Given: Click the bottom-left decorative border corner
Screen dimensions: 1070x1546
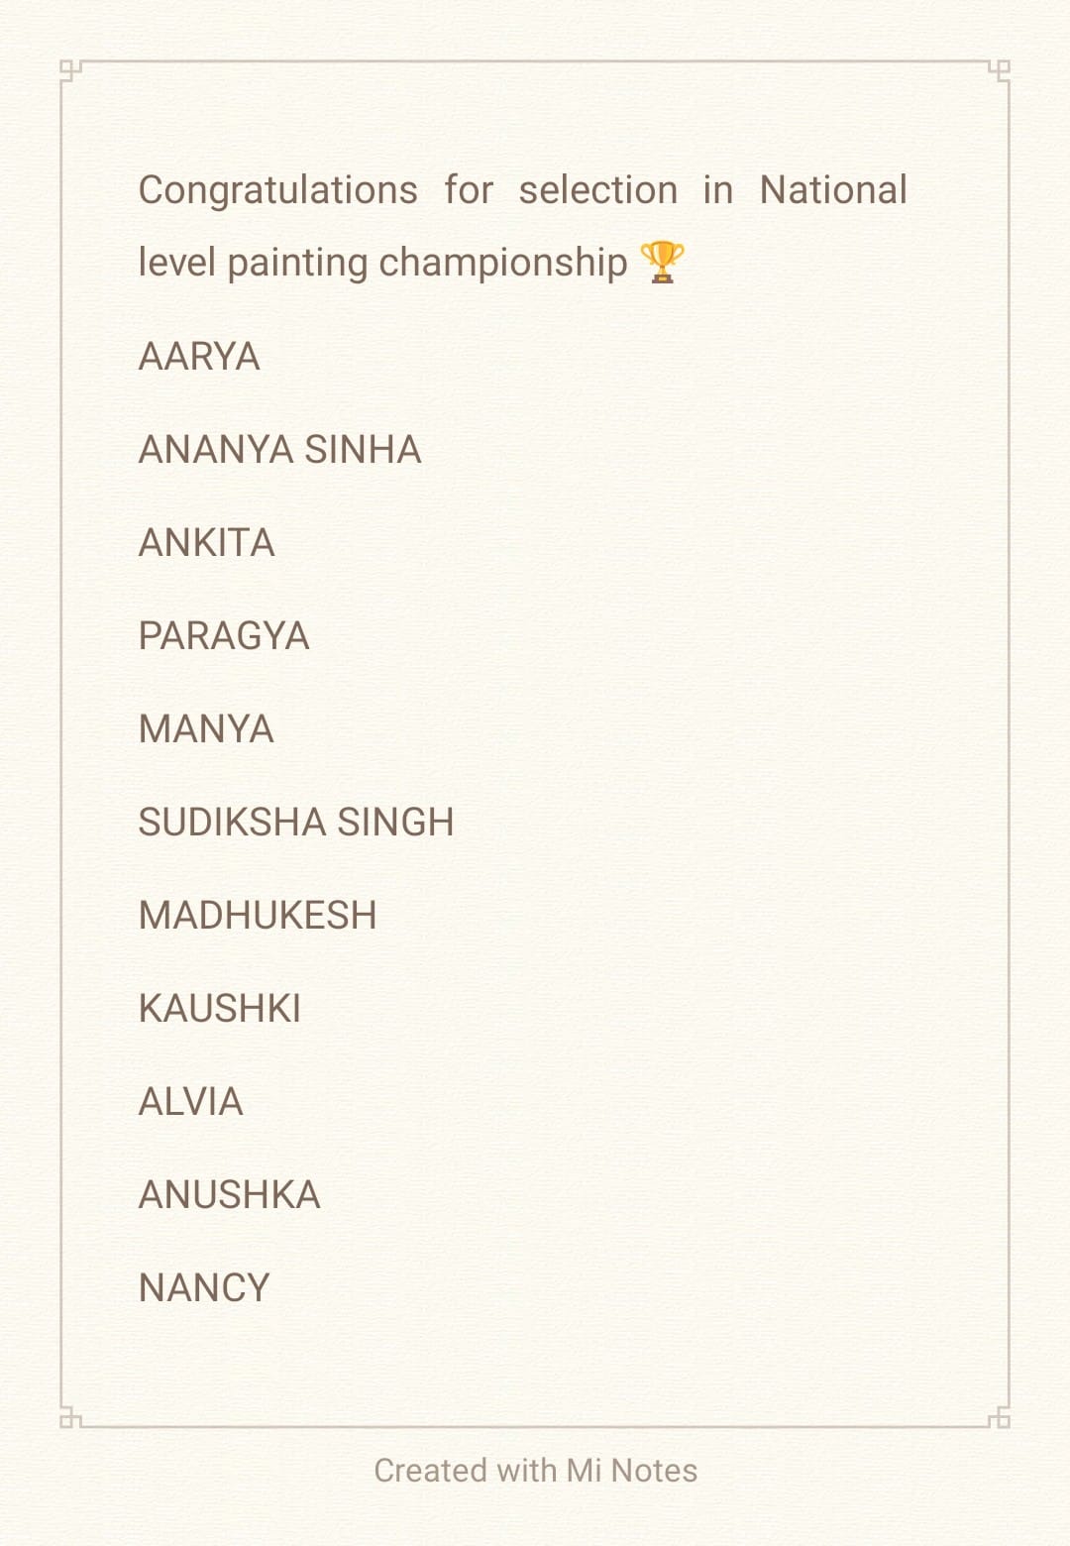Looking at the screenshot, I should click(x=70, y=1417).
